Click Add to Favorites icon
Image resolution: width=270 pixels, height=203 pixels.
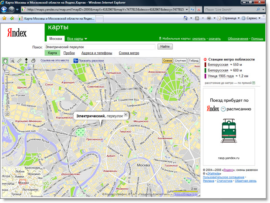coord(12,18)
